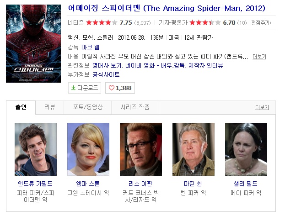Open Emma Stone's photo thumbnail
Viewport: 285px width, 216px height.
pos(88,149)
